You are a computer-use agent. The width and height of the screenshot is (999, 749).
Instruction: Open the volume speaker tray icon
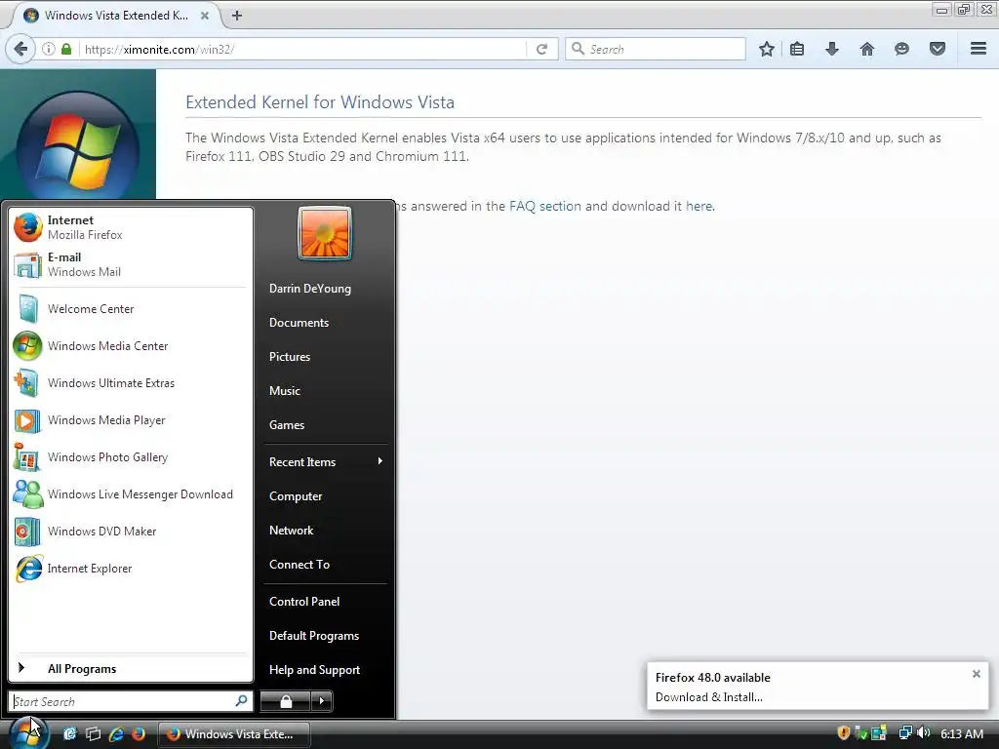pos(924,733)
